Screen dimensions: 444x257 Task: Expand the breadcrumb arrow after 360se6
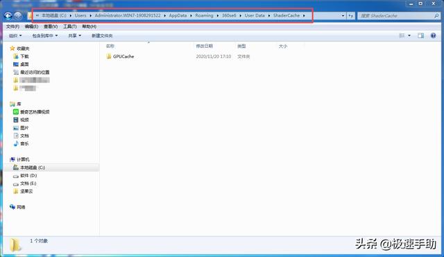pos(241,15)
